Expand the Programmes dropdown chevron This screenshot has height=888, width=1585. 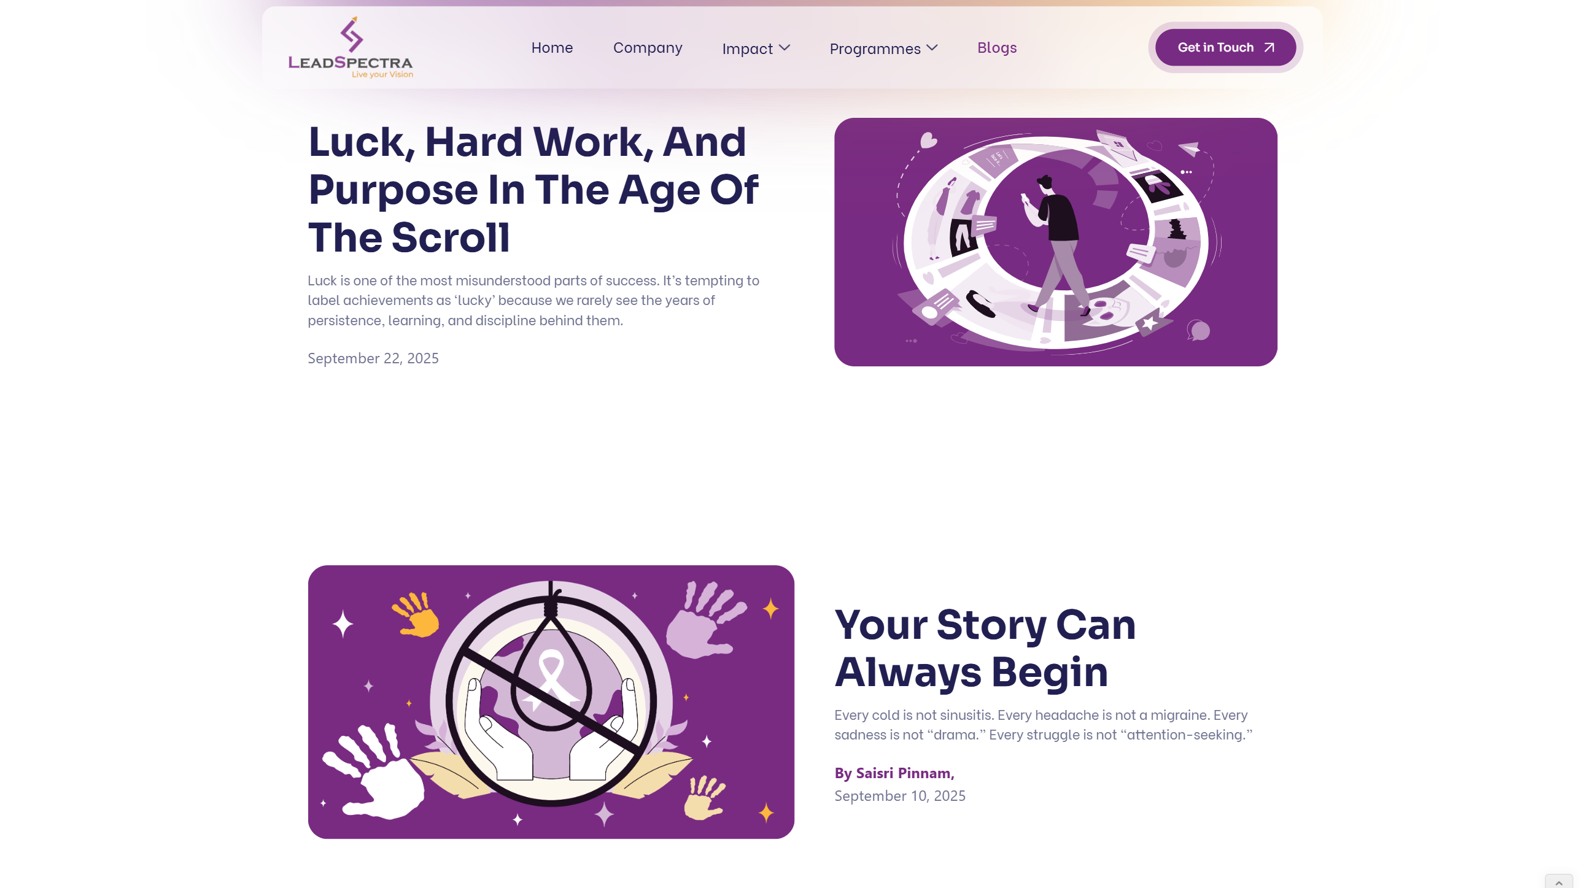pos(932,47)
